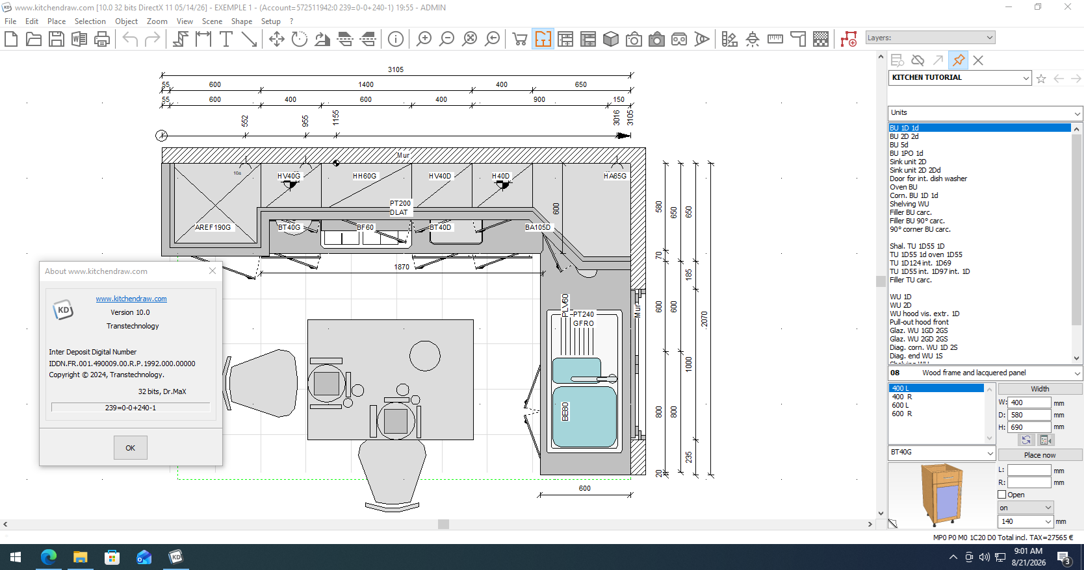Open the shopping cart estimate

coord(520,39)
